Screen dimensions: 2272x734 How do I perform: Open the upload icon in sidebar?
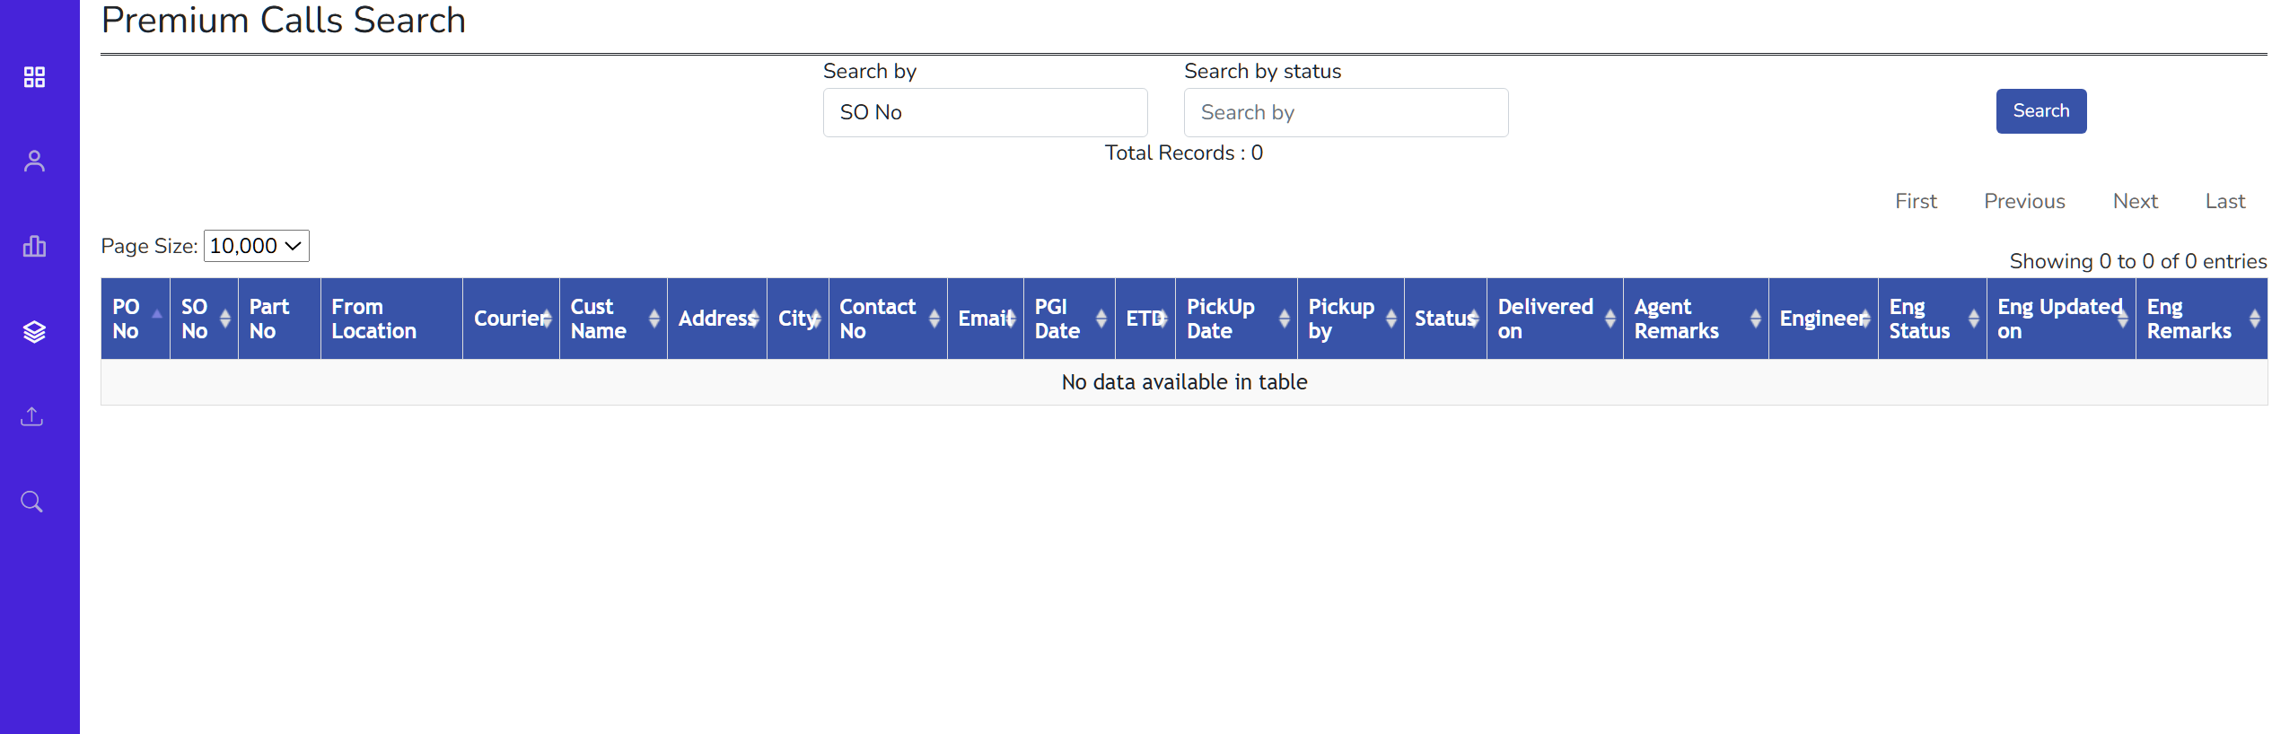[x=32, y=416]
